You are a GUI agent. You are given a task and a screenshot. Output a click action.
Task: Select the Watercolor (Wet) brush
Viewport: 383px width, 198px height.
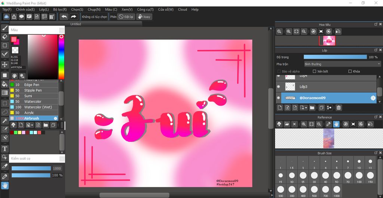click(34, 107)
